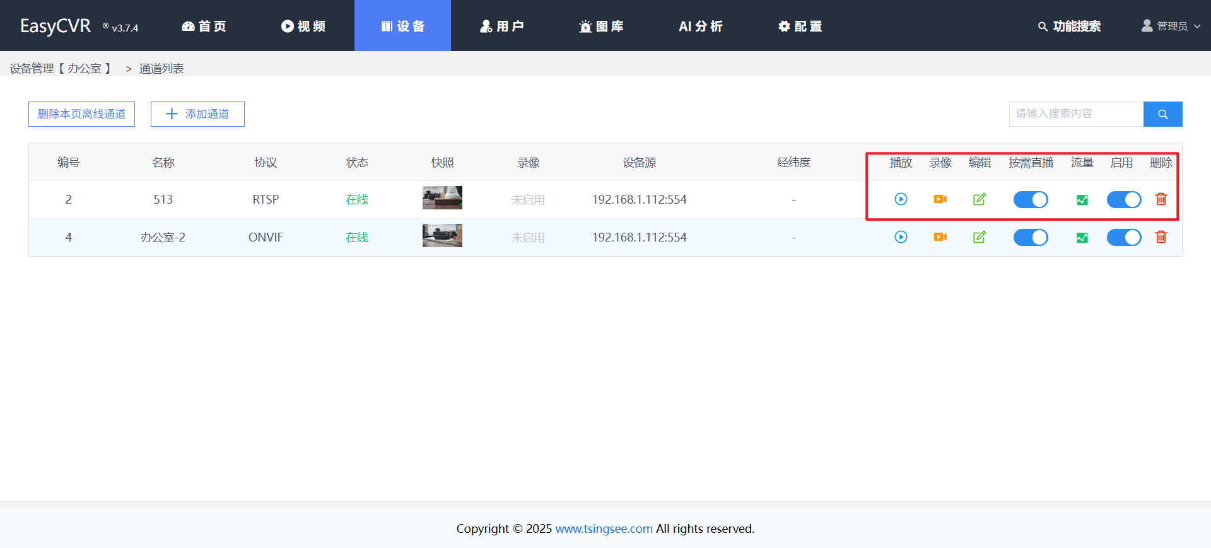Screen dimensions: 1211x548
Task: Open the recording icon for channel 513
Action: pyautogui.click(x=940, y=199)
